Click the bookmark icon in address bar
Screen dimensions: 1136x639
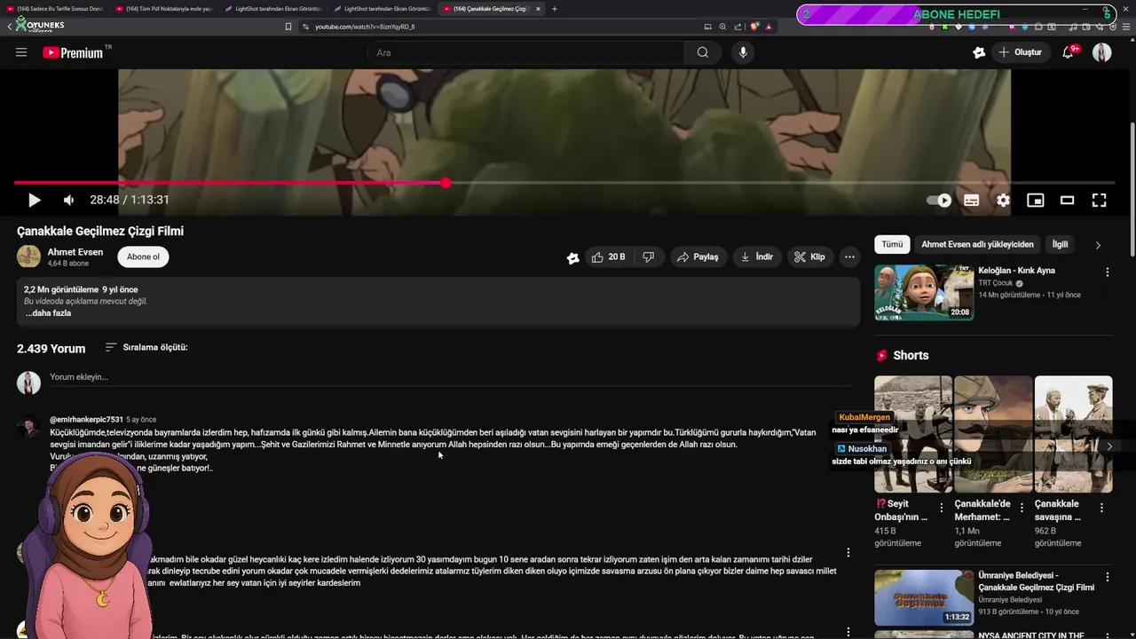(x=288, y=27)
